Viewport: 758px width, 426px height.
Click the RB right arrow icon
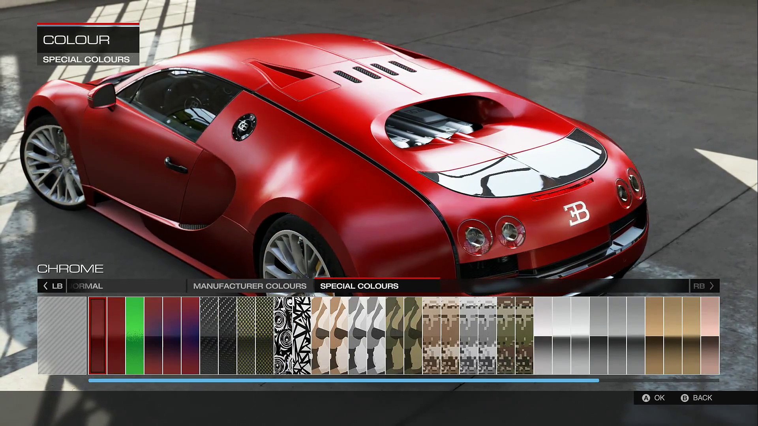point(712,286)
